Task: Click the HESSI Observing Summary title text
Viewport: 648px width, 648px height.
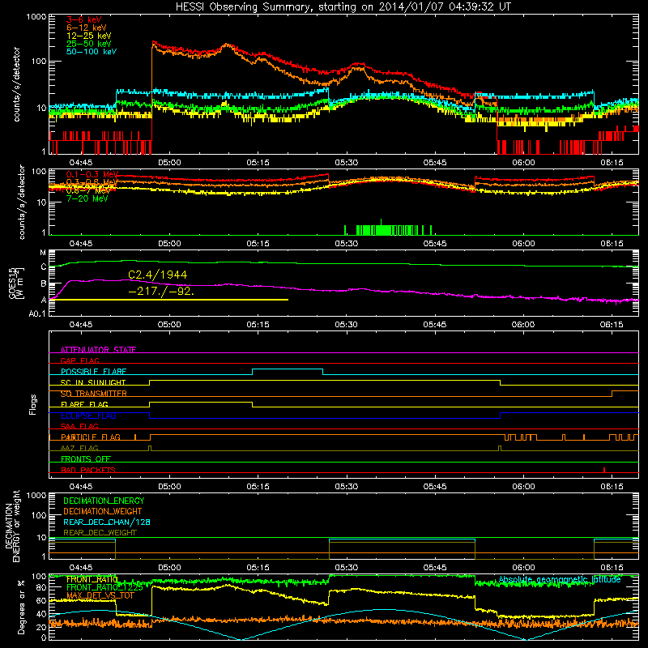Action: coord(343,6)
